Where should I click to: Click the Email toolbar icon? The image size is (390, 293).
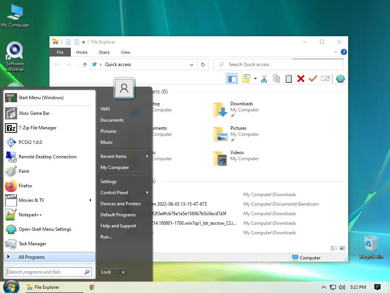pos(325,79)
